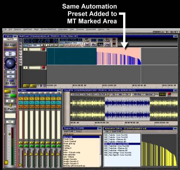
Task: Mute F Mixer channel 7 with green button
Action: [x=53, y=146]
